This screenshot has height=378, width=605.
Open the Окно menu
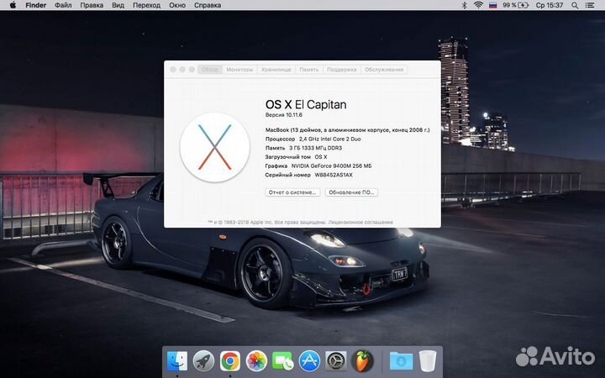point(177,5)
